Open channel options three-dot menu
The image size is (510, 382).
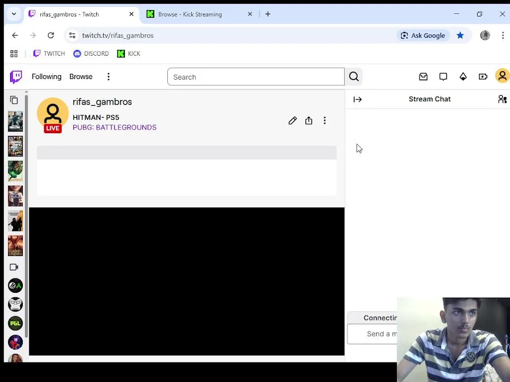[x=325, y=120]
